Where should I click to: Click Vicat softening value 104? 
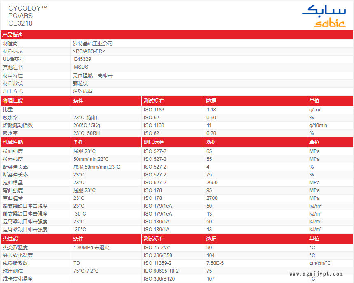point(211,255)
